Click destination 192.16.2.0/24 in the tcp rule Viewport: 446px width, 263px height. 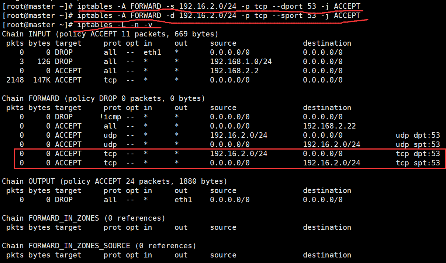click(x=332, y=163)
